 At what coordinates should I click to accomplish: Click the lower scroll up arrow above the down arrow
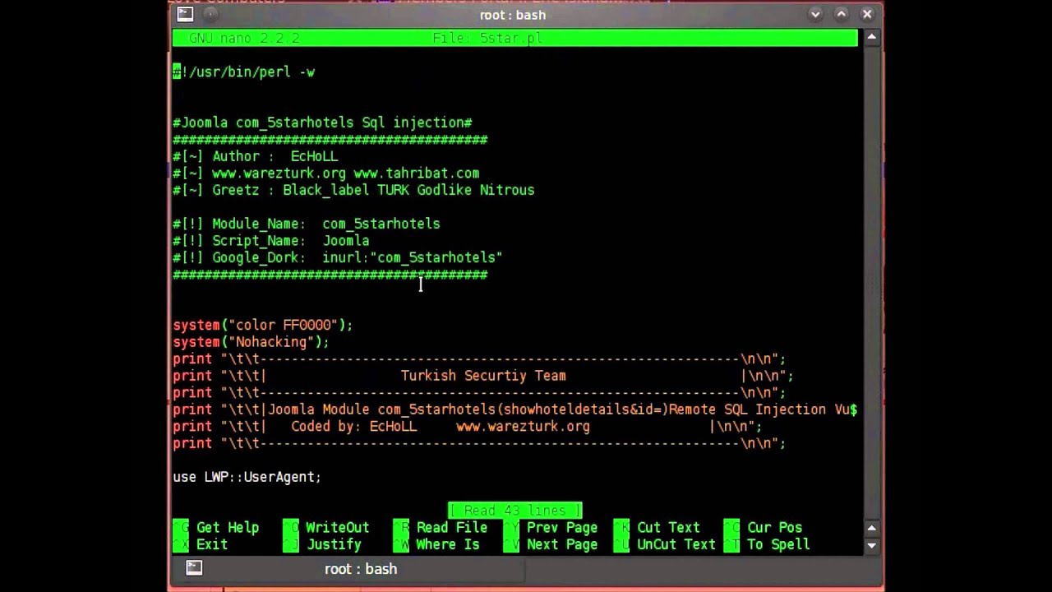coord(871,528)
